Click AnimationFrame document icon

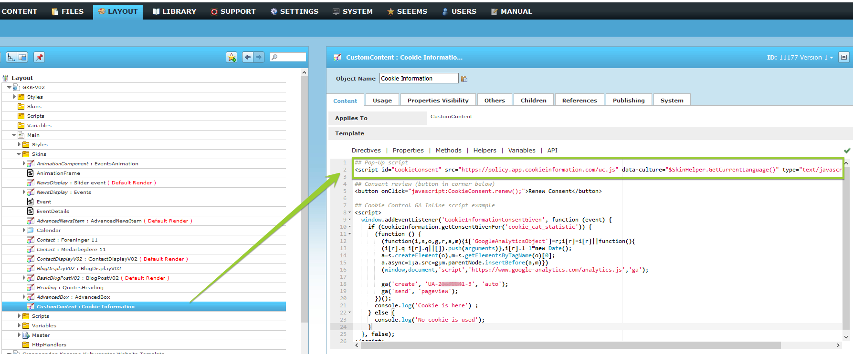pyautogui.click(x=31, y=173)
